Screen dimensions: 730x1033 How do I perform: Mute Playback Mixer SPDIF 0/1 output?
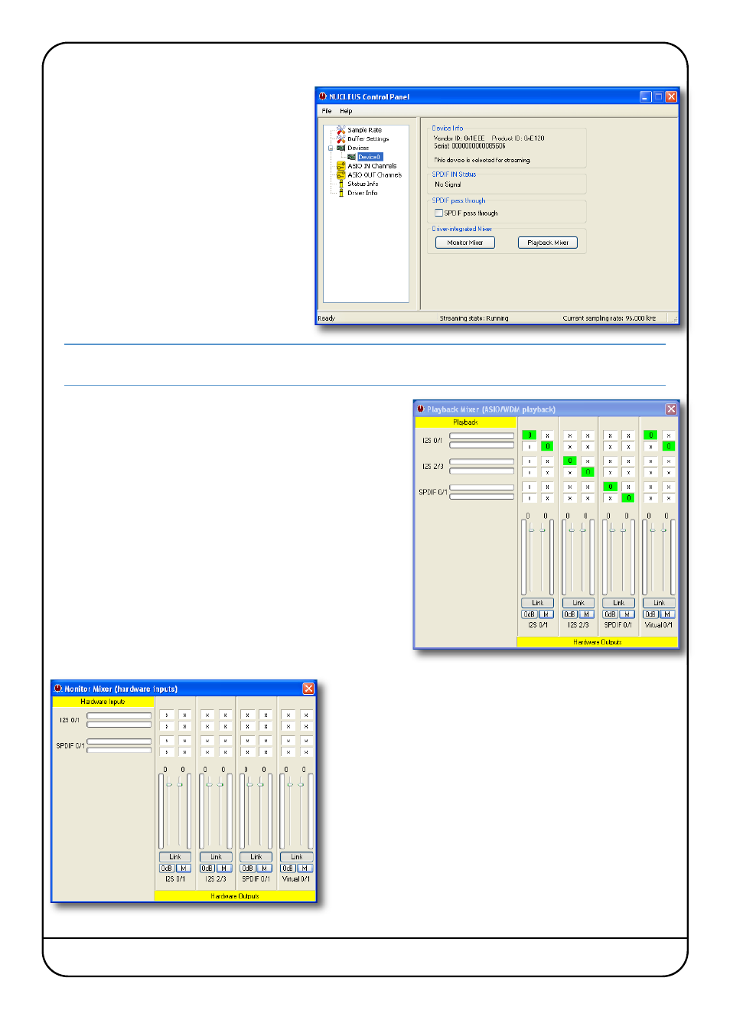click(627, 614)
